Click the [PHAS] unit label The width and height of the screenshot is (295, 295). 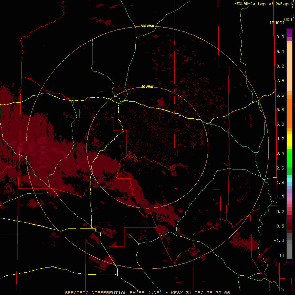[x=277, y=23]
